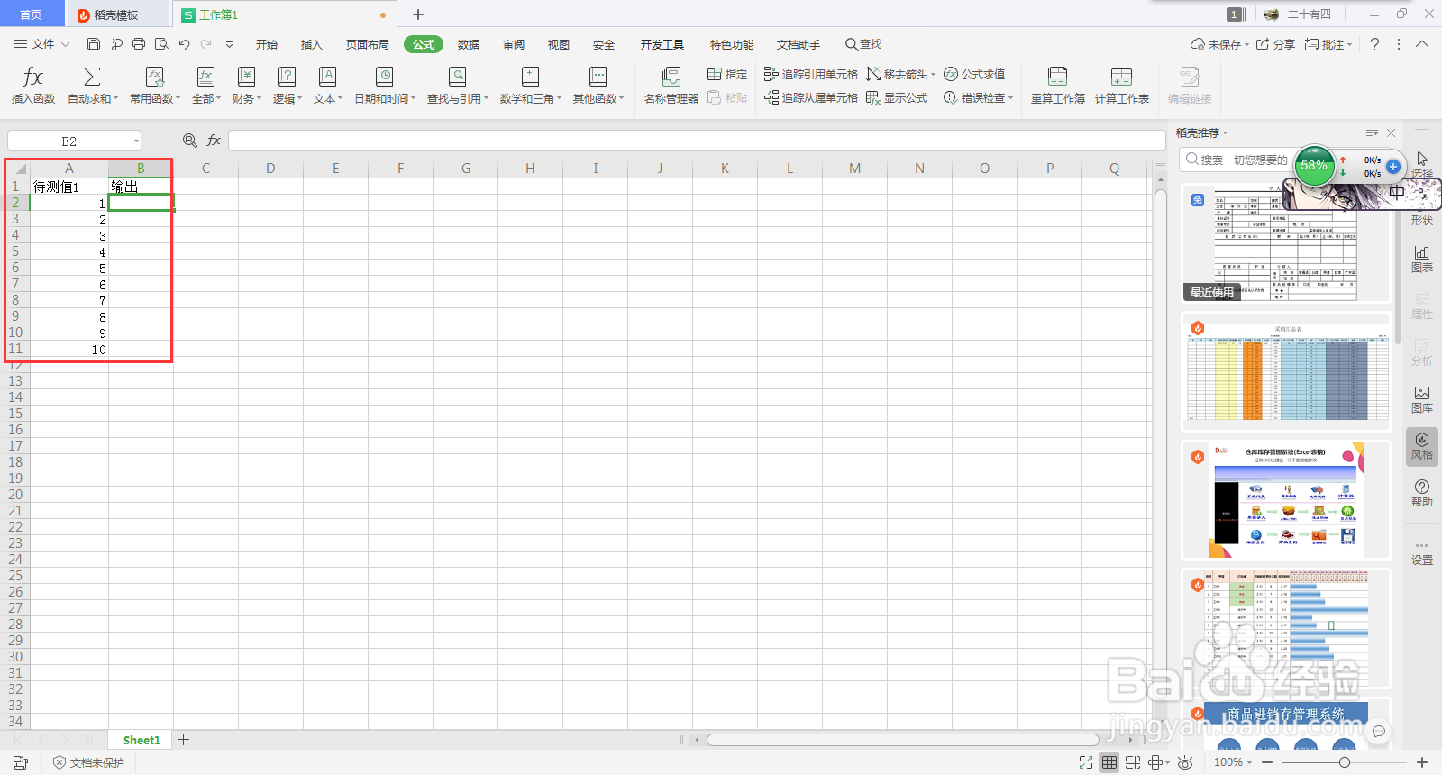Select column C header
The image size is (1442, 775).
(205, 169)
